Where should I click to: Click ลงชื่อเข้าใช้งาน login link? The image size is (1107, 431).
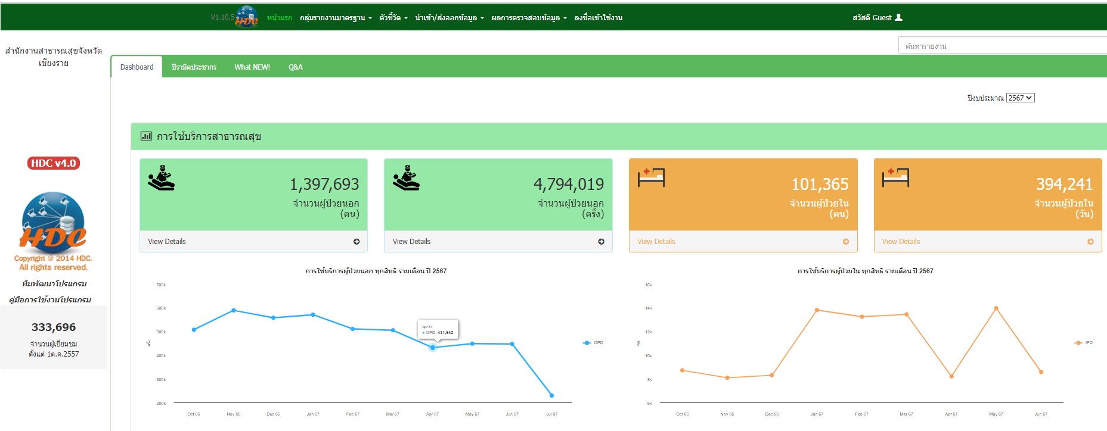(x=598, y=18)
